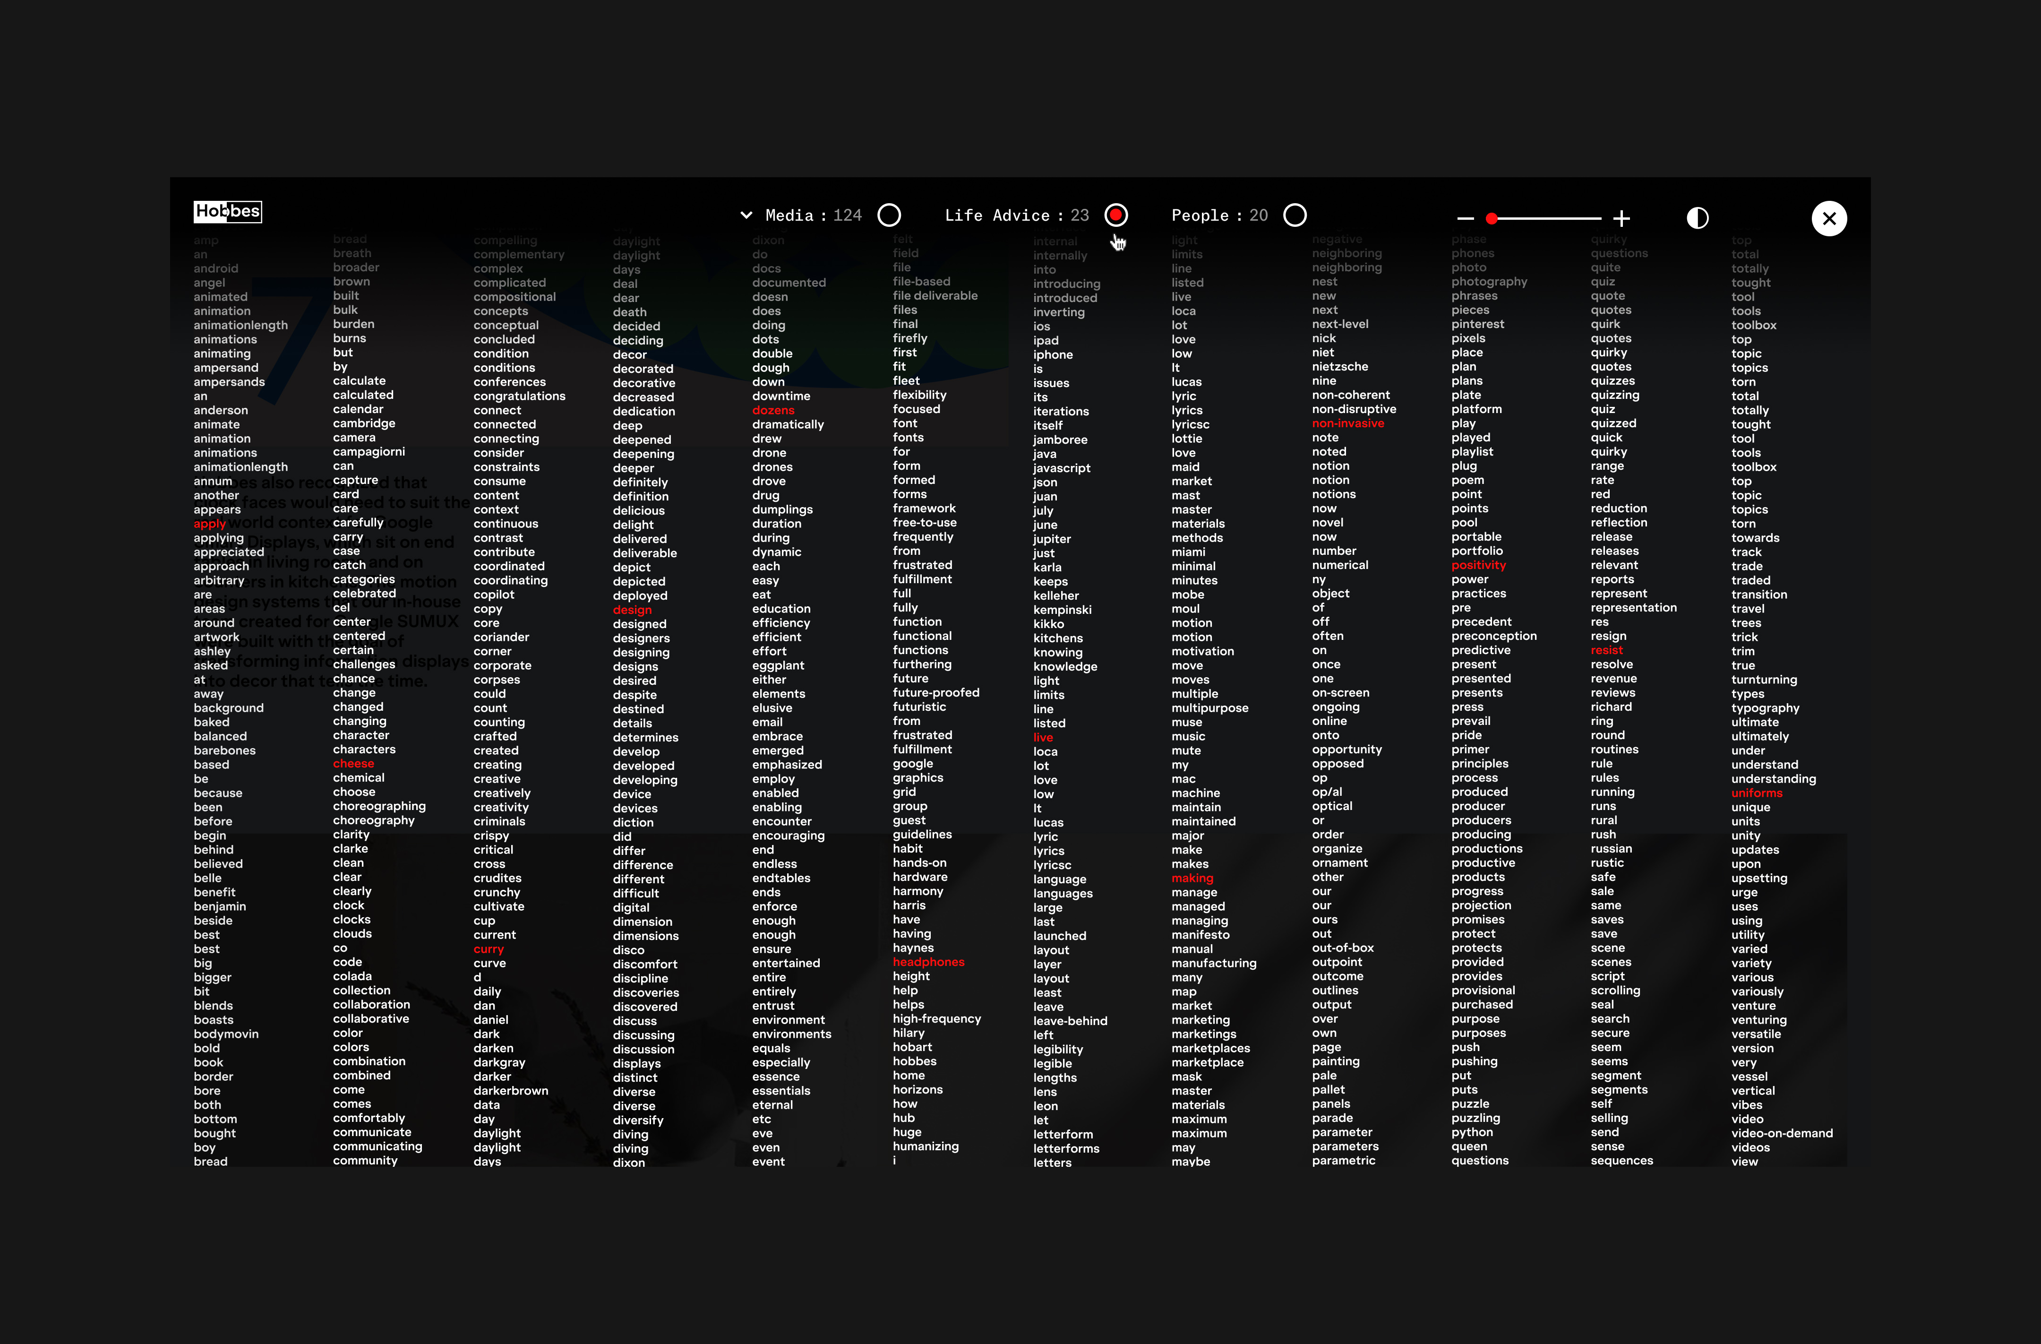This screenshot has height=1344, width=2041.
Task: Enable the Media filter radio button
Action: [x=889, y=215]
